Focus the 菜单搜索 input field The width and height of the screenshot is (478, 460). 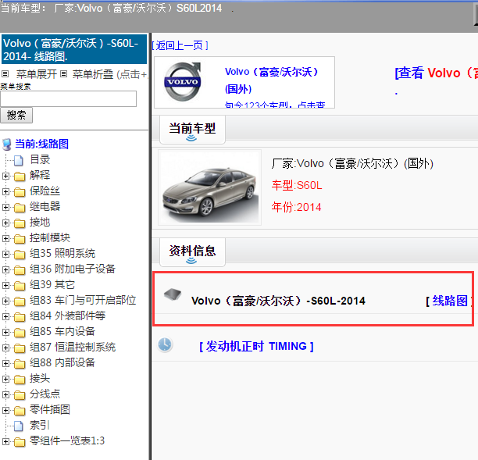(68, 98)
